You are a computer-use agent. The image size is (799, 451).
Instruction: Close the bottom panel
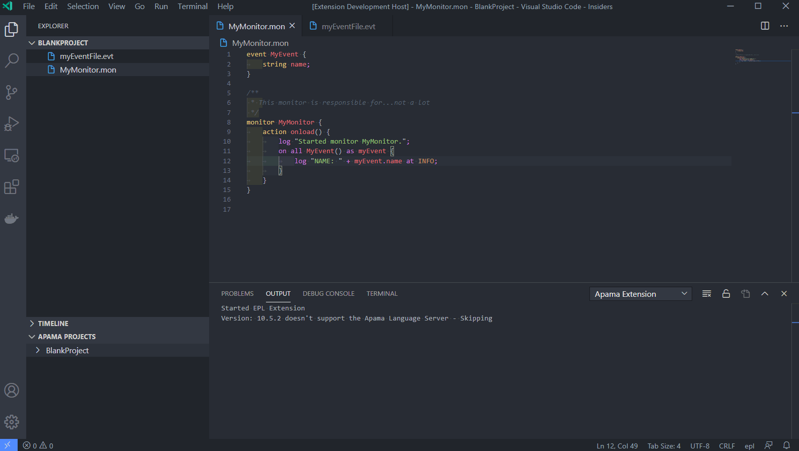click(784, 294)
